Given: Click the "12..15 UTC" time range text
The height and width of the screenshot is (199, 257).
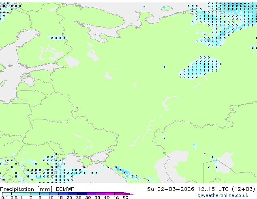Looking at the screenshot, I should pos(213,189).
